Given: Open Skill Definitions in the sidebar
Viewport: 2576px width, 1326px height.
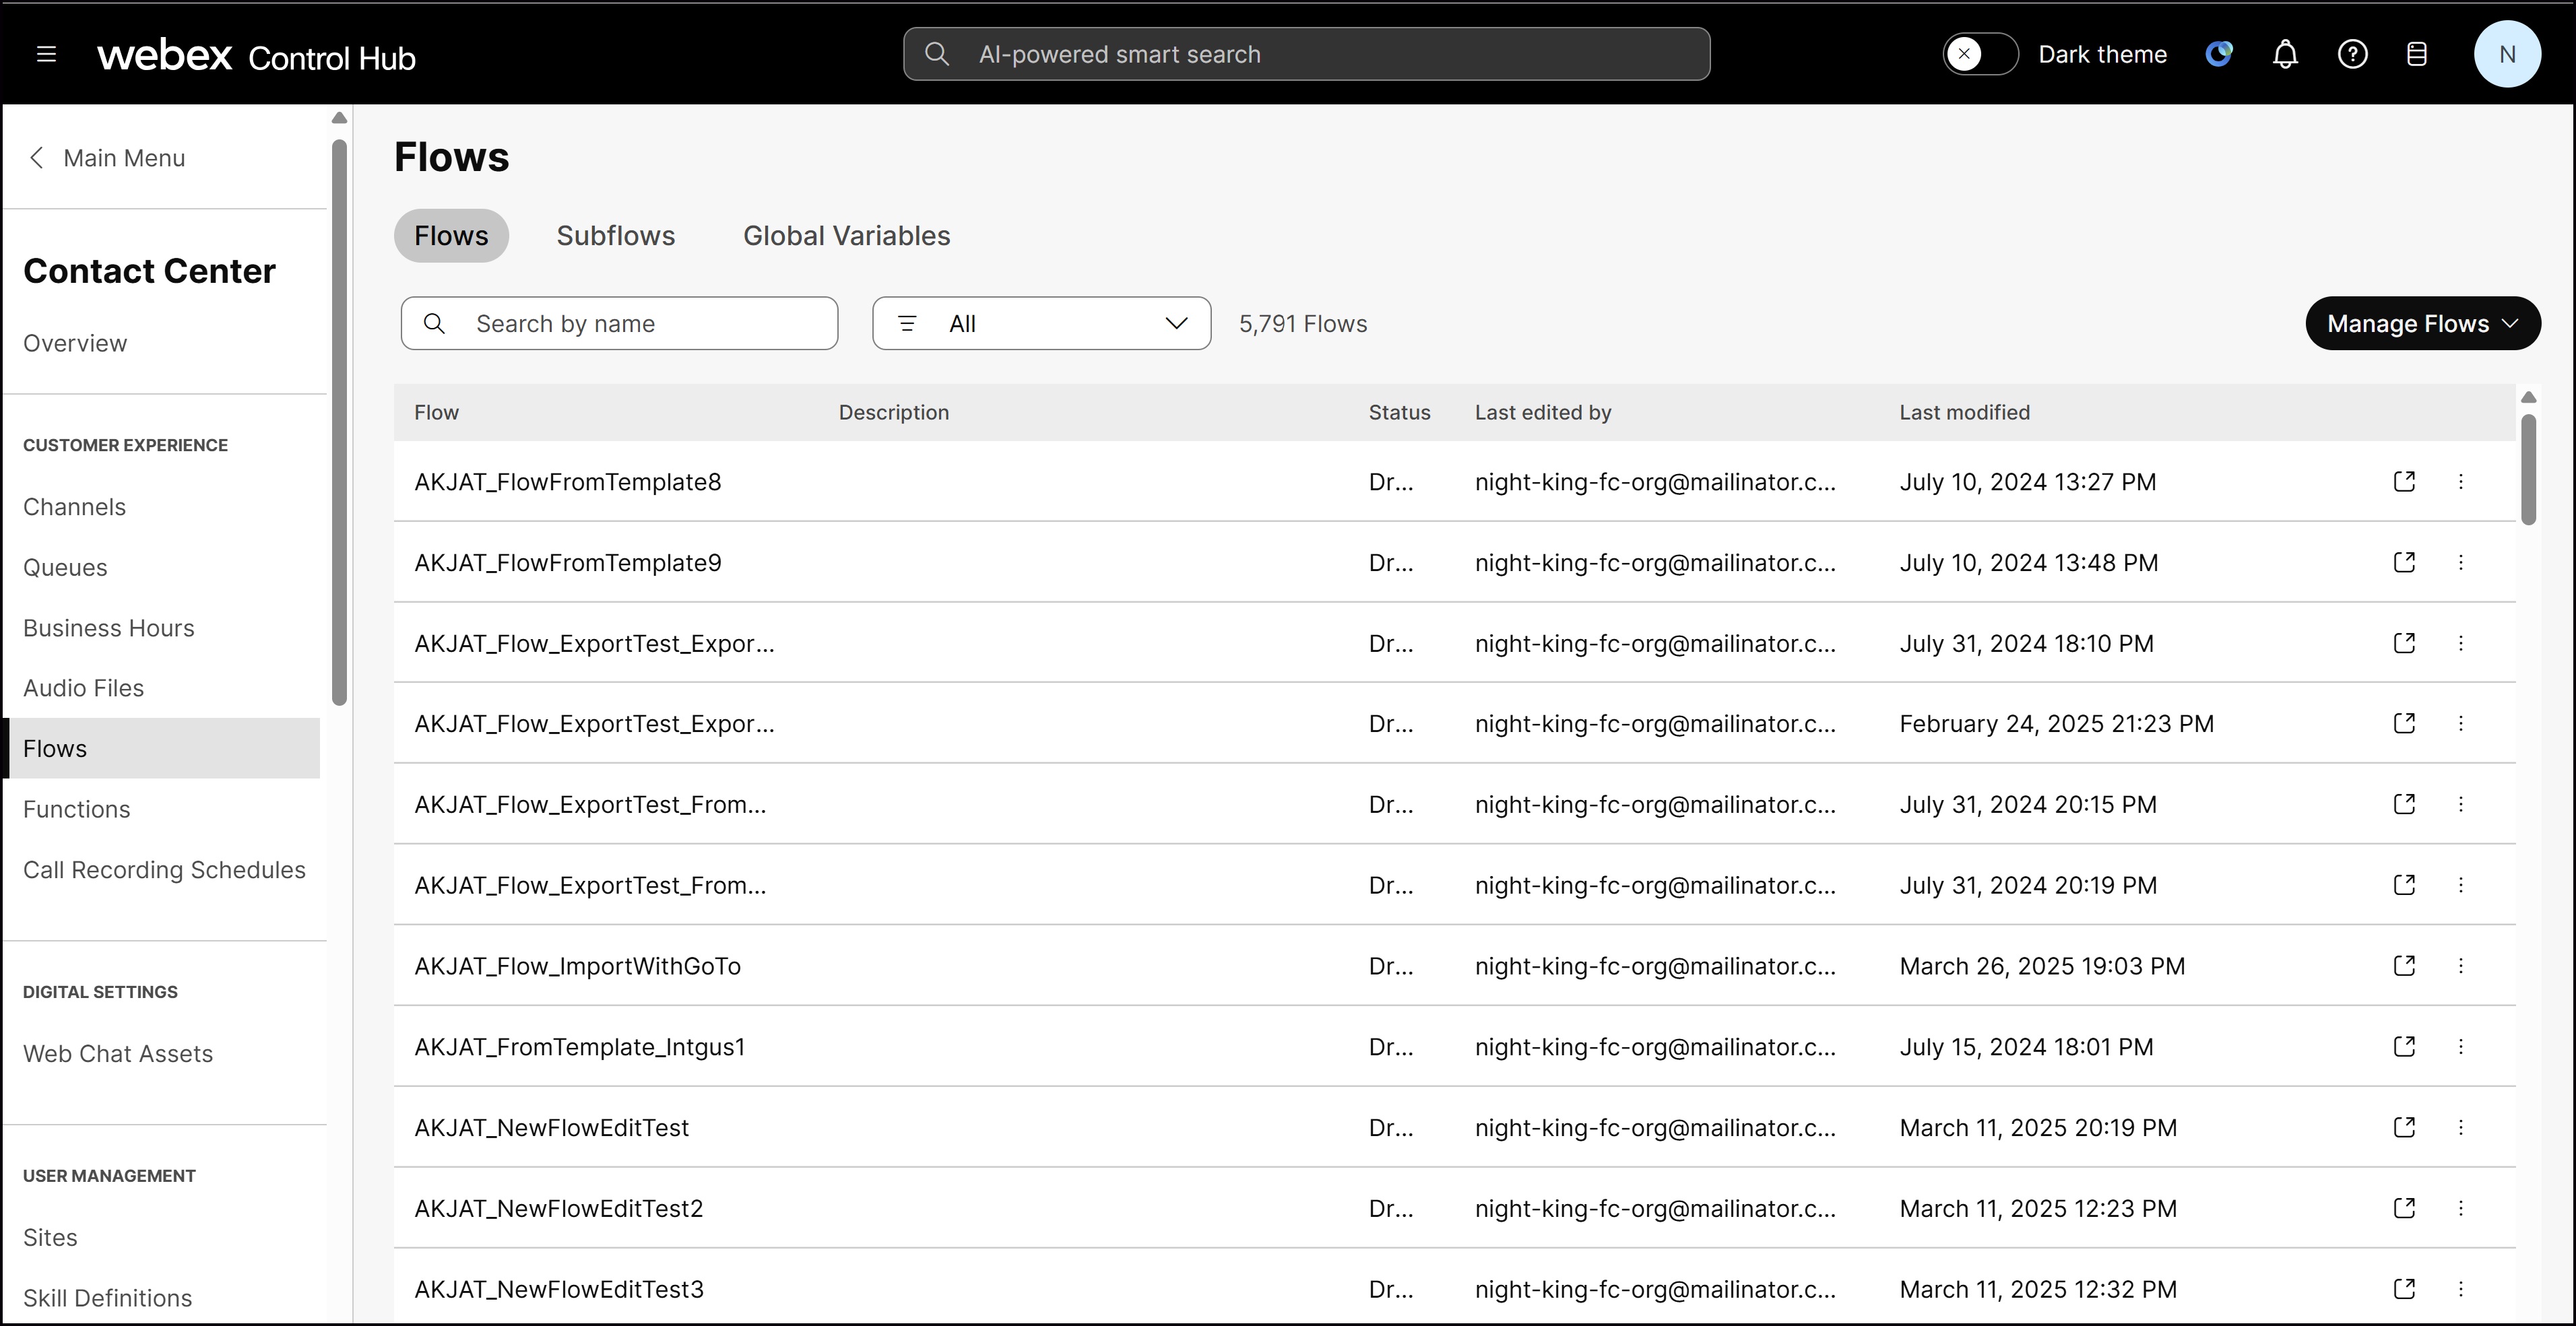Looking at the screenshot, I should (108, 1298).
